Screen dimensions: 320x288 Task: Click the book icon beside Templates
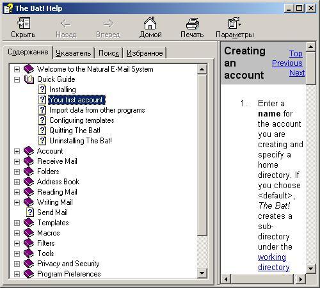(x=29, y=223)
